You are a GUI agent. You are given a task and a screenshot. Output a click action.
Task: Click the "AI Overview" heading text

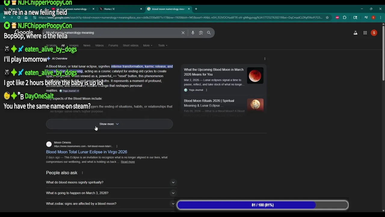[x=60, y=58]
